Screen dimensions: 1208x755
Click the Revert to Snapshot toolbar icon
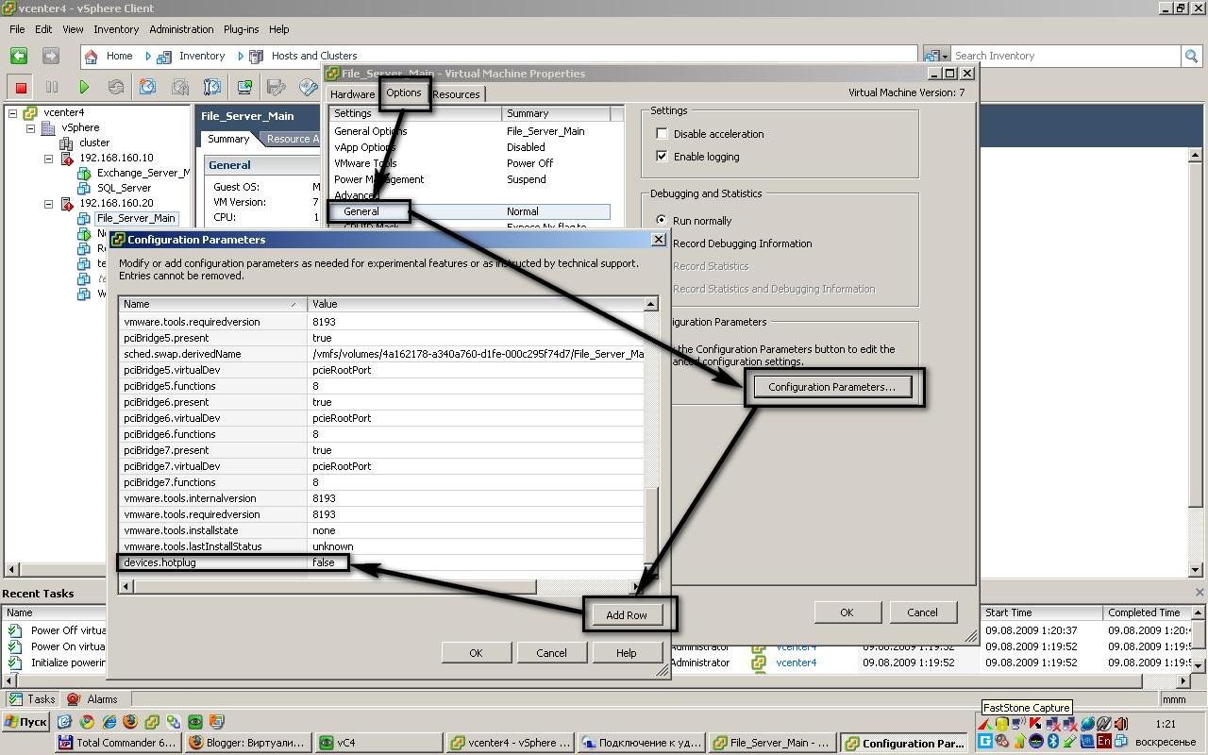coord(179,87)
